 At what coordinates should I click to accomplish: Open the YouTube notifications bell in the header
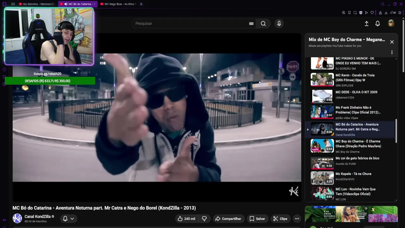(x=377, y=23)
